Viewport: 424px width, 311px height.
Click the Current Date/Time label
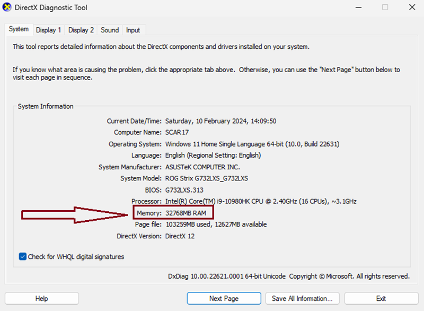pyautogui.click(x=134, y=121)
